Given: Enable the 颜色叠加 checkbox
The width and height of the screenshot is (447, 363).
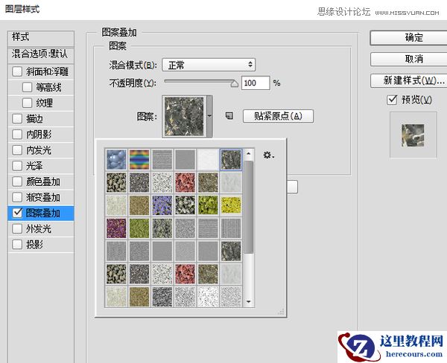Looking at the screenshot, I should tap(17, 181).
